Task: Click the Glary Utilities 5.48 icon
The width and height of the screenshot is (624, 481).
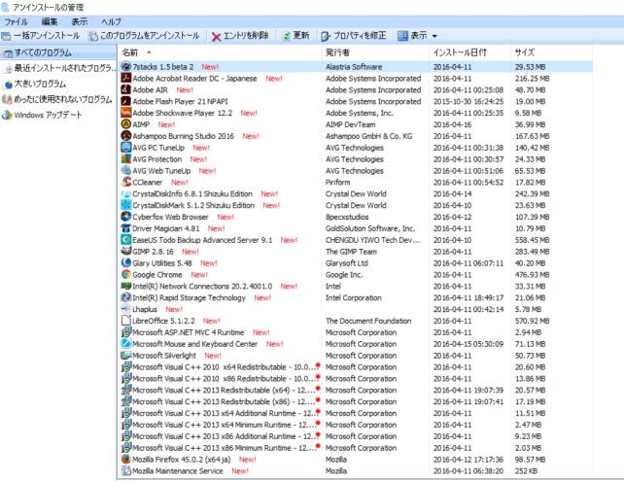Action: tap(125, 263)
